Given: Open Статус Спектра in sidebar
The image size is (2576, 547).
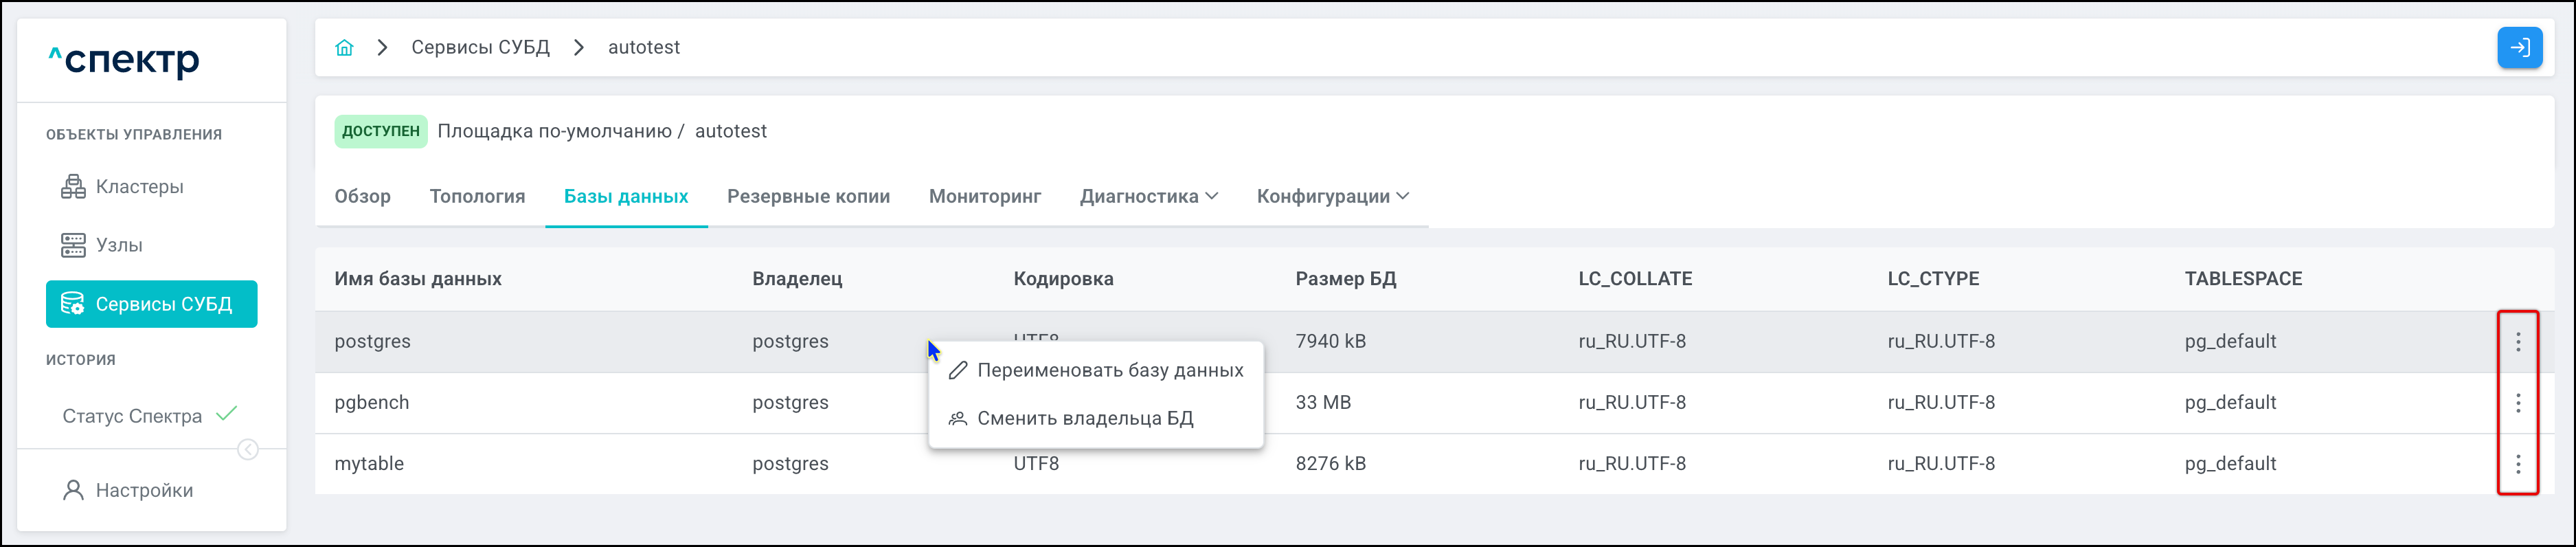Looking at the screenshot, I should pyautogui.click(x=132, y=417).
